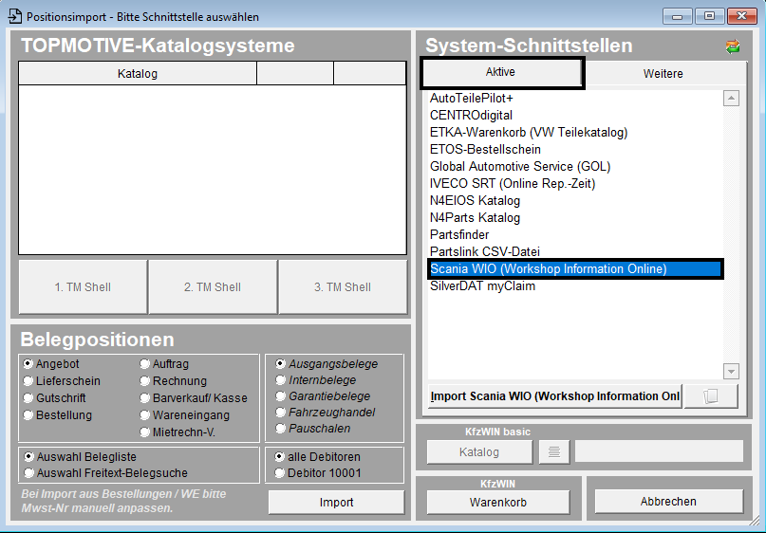Click the list scrollbar down arrow
The height and width of the screenshot is (533, 766).
click(731, 372)
